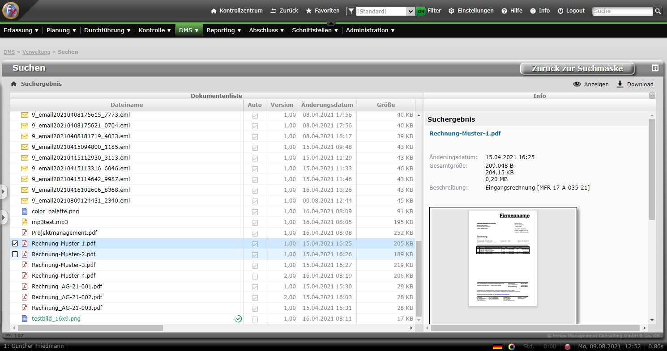Click the image icon of testbild_16x9.png
Screen dimensions: 667x351
pos(25,319)
